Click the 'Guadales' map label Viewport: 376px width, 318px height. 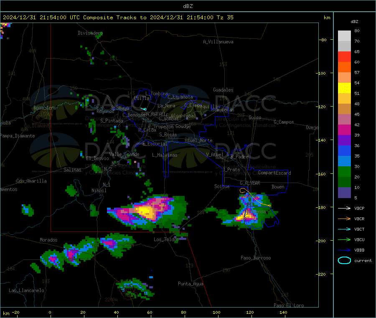[x=223, y=90]
